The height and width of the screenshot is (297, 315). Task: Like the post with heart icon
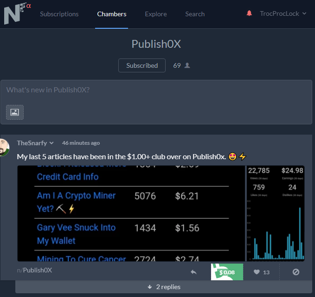tap(257, 272)
